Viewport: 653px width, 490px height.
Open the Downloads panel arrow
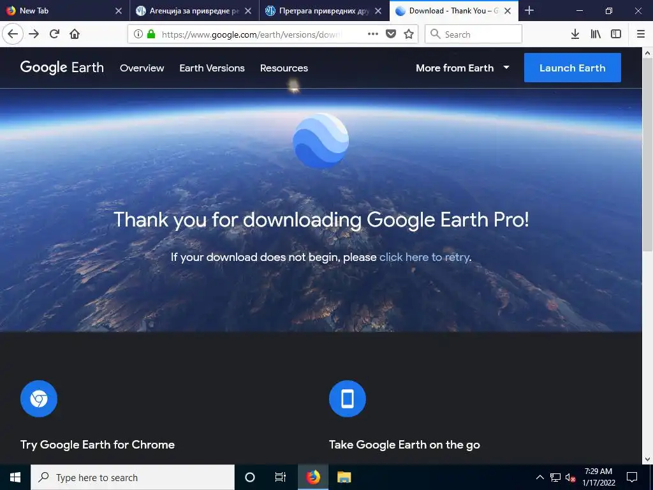tap(575, 34)
